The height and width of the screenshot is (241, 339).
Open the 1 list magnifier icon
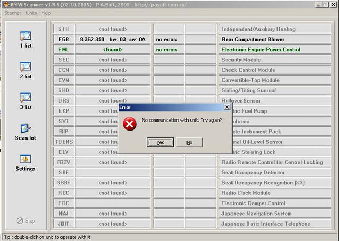pyautogui.click(x=25, y=36)
